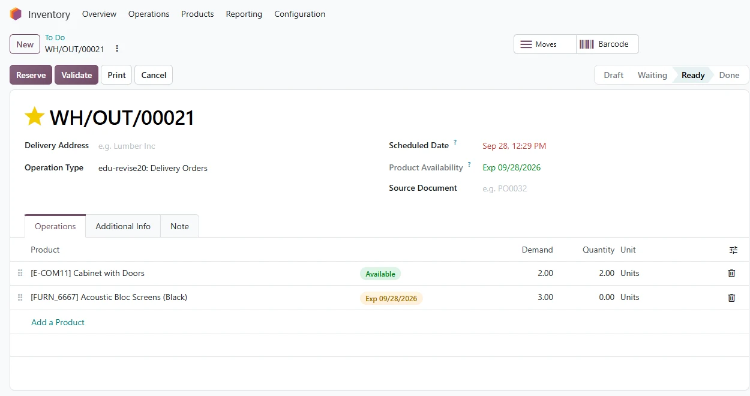Select the Ready status stage
The width and height of the screenshot is (750, 396).
pyautogui.click(x=693, y=75)
